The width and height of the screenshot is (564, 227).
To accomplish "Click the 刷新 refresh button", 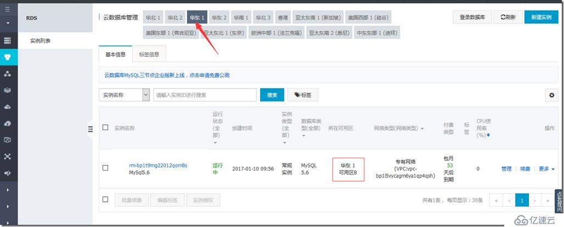I will click(508, 17).
